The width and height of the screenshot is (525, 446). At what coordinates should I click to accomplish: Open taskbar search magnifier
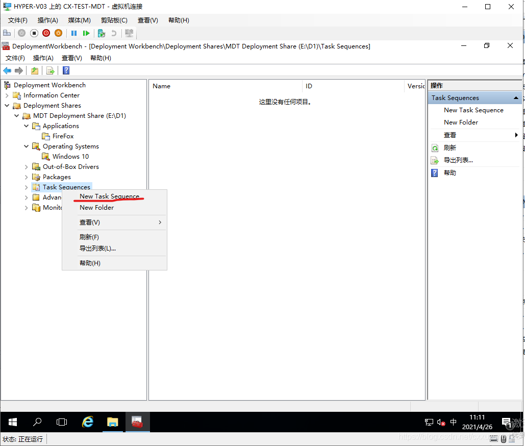tap(37, 422)
